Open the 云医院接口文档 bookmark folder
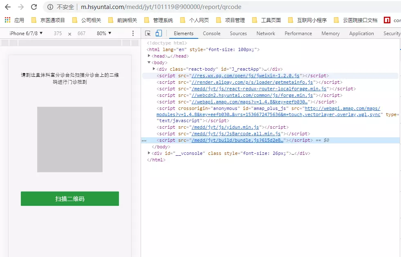 [x=356, y=20]
